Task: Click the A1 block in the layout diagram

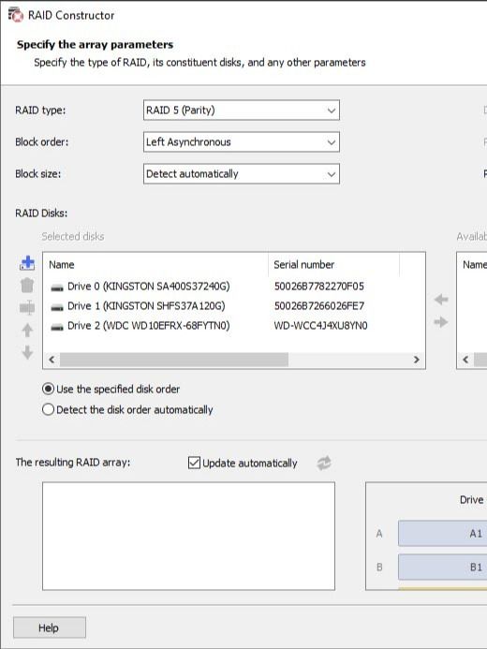Action: tap(442, 534)
